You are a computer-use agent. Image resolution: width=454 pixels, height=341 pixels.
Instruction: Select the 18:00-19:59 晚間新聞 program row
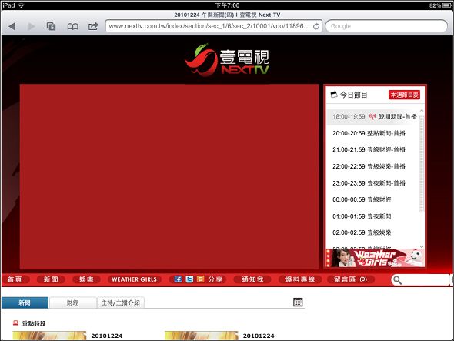(373, 117)
